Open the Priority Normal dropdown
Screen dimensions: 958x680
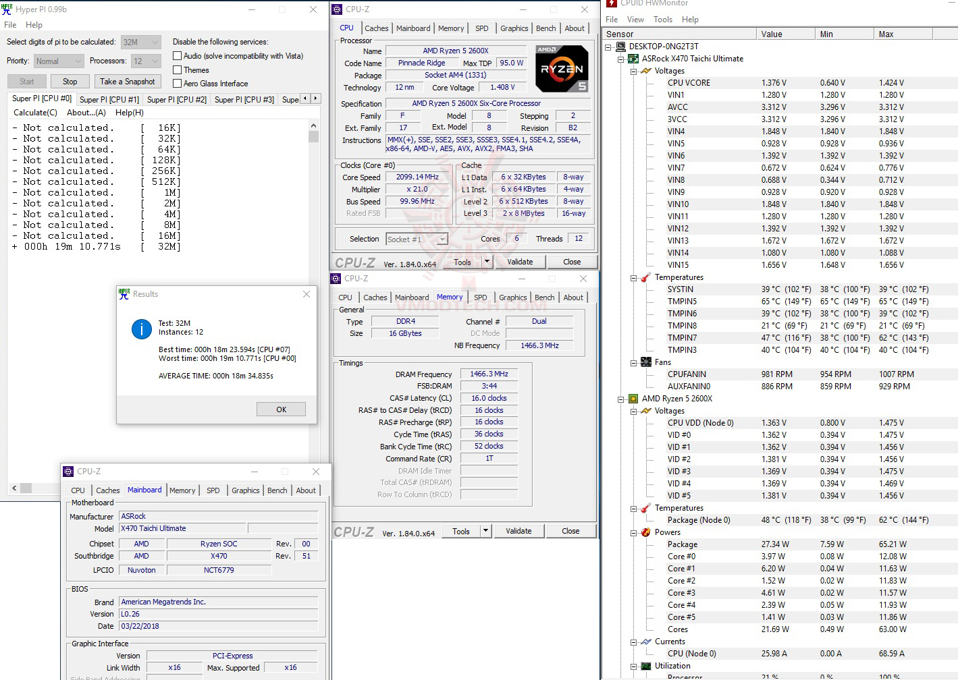tap(59, 61)
